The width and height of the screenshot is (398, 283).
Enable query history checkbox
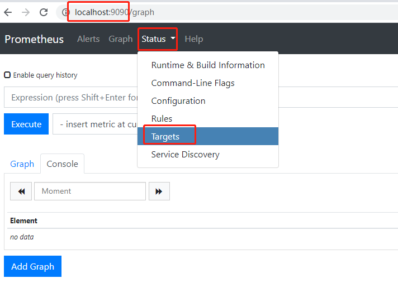click(7, 75)
